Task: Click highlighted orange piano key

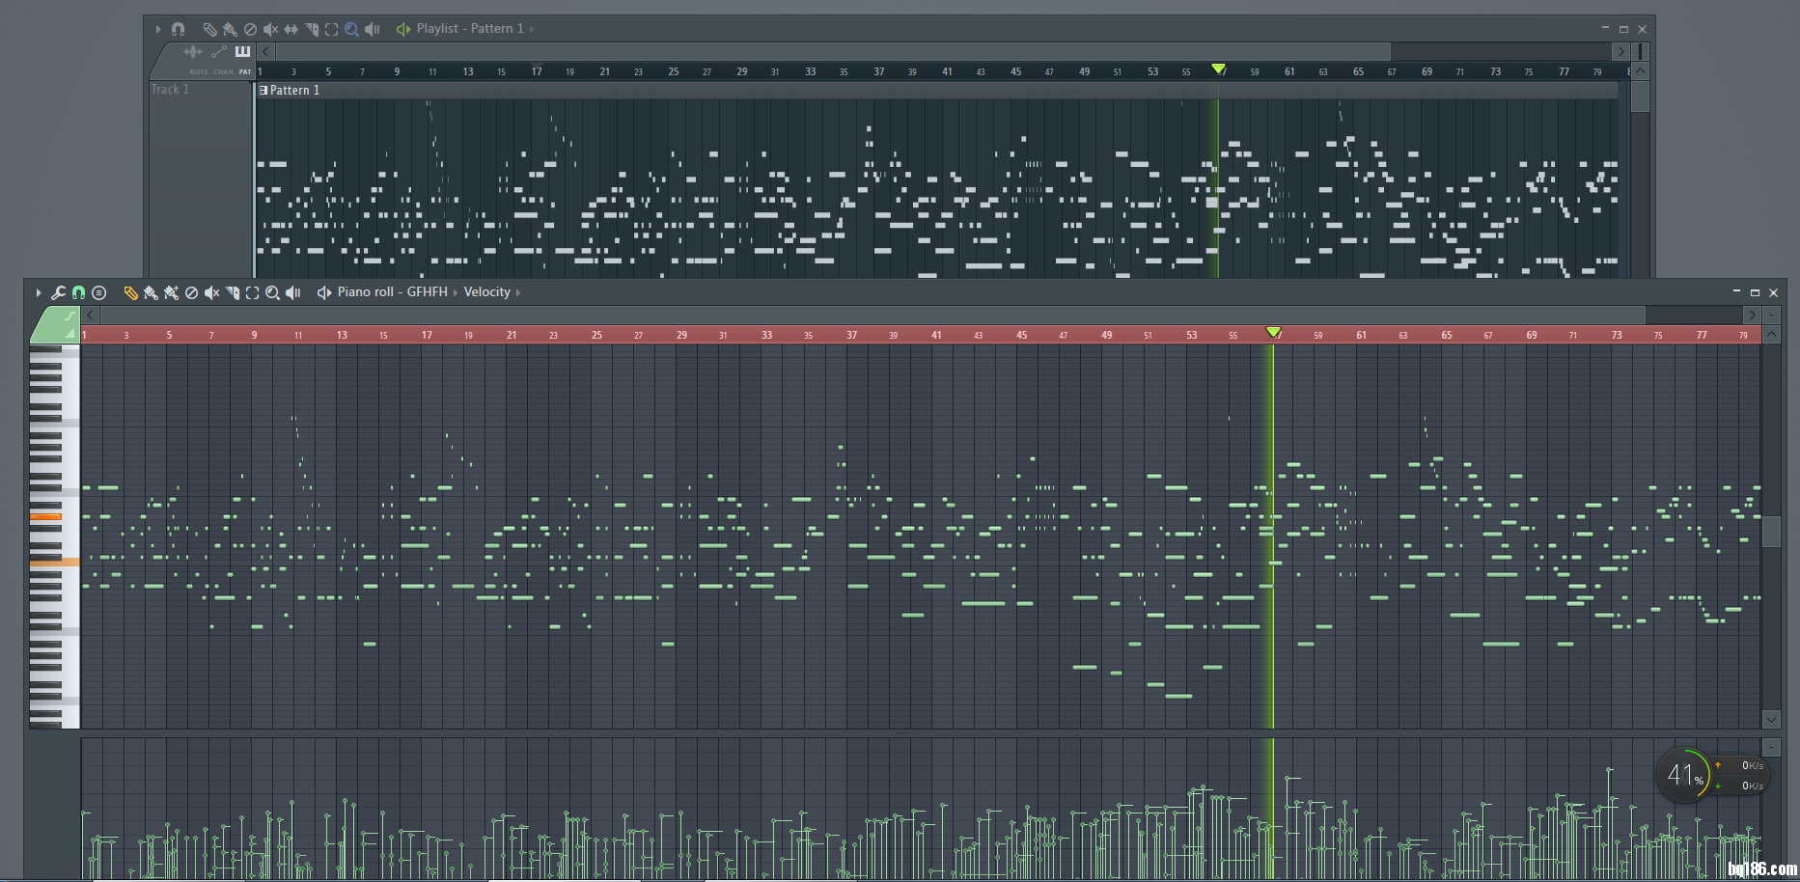Action: (45, 517)
